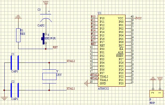This screenshot has height=105, width=165.
Task: Click the P10 net label at pin 1
Action: pyautogui.click(x=93, y=17)
